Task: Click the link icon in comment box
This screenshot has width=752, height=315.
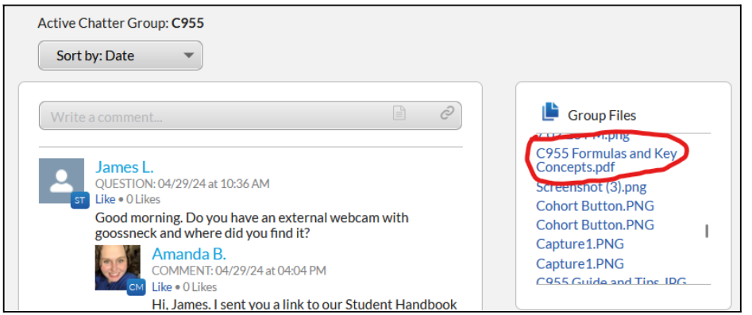Action: [x=447, y=113]
